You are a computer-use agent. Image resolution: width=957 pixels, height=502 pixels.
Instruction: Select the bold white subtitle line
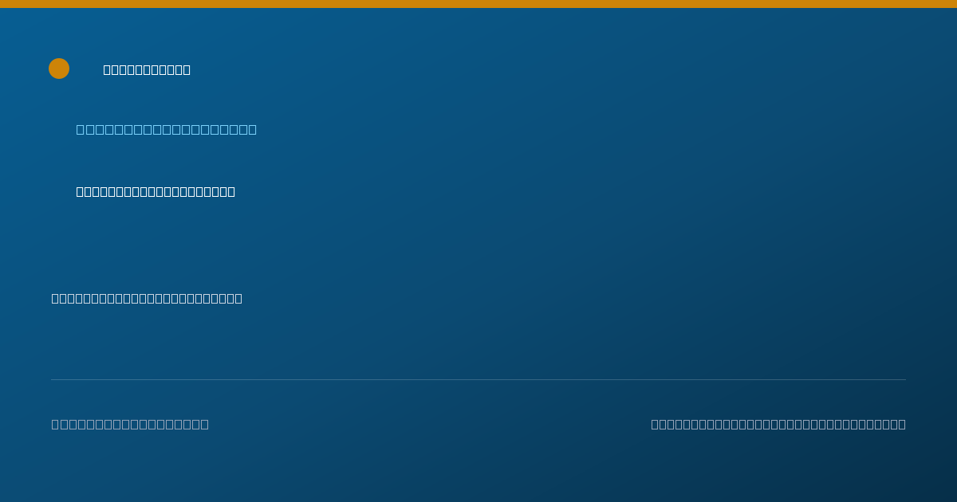tap(156, 191)
